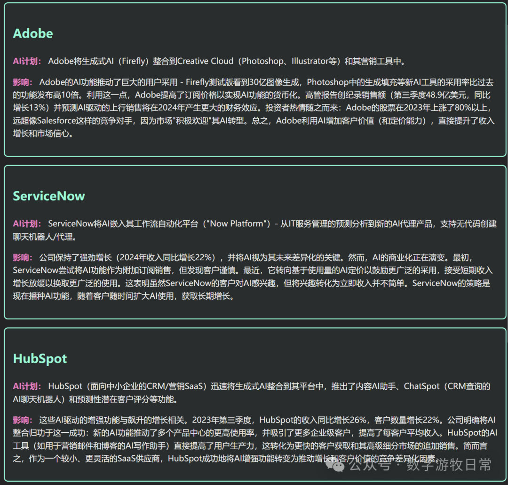The height and width of the screenshot is (485, 508).
Task: Click the 影响 label in the ServiceNow card
Action: 22,257
